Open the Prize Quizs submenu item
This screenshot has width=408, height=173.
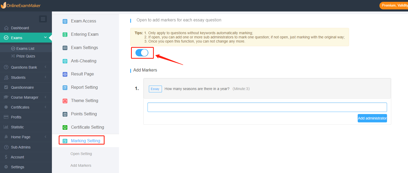click(x=26, y=56)
